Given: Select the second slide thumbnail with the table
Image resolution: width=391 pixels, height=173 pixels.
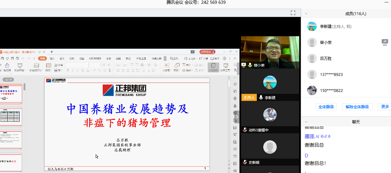Looking at the screenshot, I should tap(11, 117).
